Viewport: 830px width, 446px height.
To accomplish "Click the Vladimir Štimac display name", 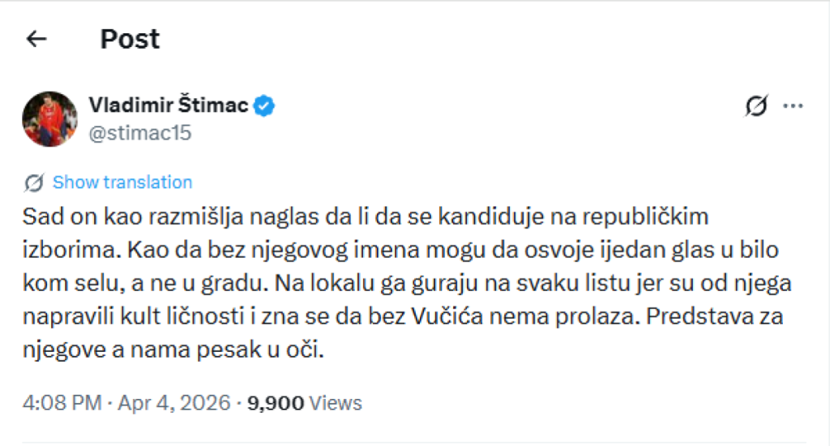I will click(x=168, y=105).
